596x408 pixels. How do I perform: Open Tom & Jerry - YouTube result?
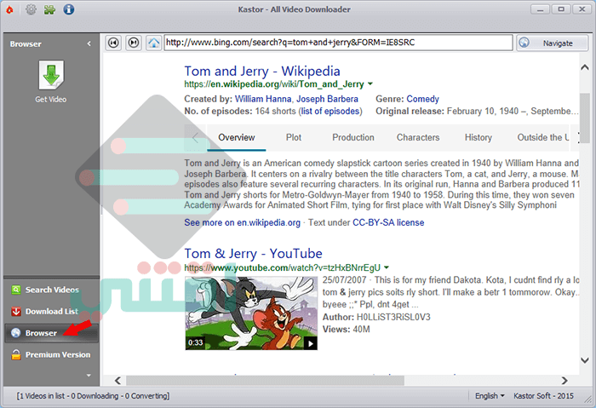tap(253, 254)
